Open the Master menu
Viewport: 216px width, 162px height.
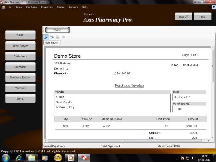pyautogui.click(x=61, y=7)
